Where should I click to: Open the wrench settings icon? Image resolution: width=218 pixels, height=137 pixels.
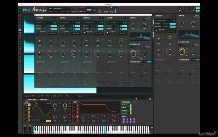coord(20,8)
